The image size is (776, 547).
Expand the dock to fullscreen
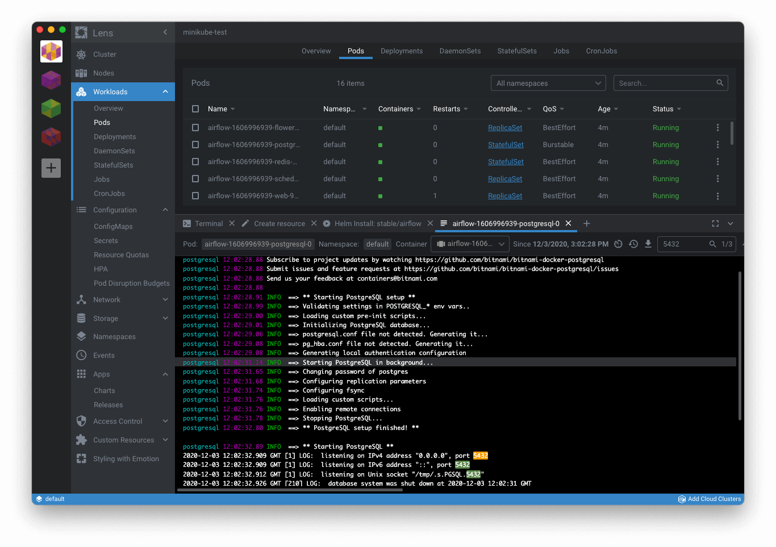(x=716, y=223)
